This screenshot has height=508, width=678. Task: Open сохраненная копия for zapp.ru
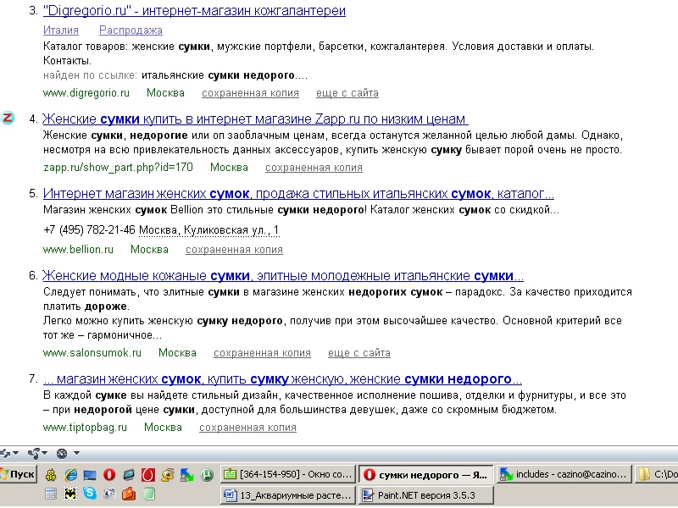[x=314, y=167]
